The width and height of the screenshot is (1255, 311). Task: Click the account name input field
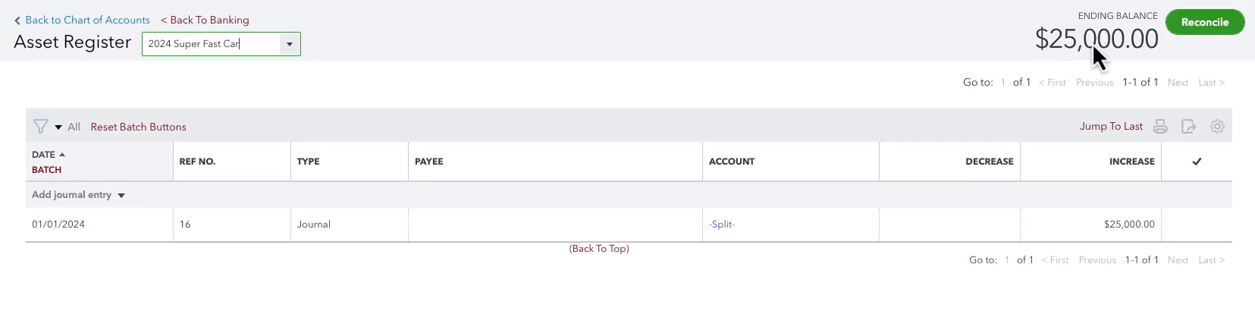coord(212,44)
